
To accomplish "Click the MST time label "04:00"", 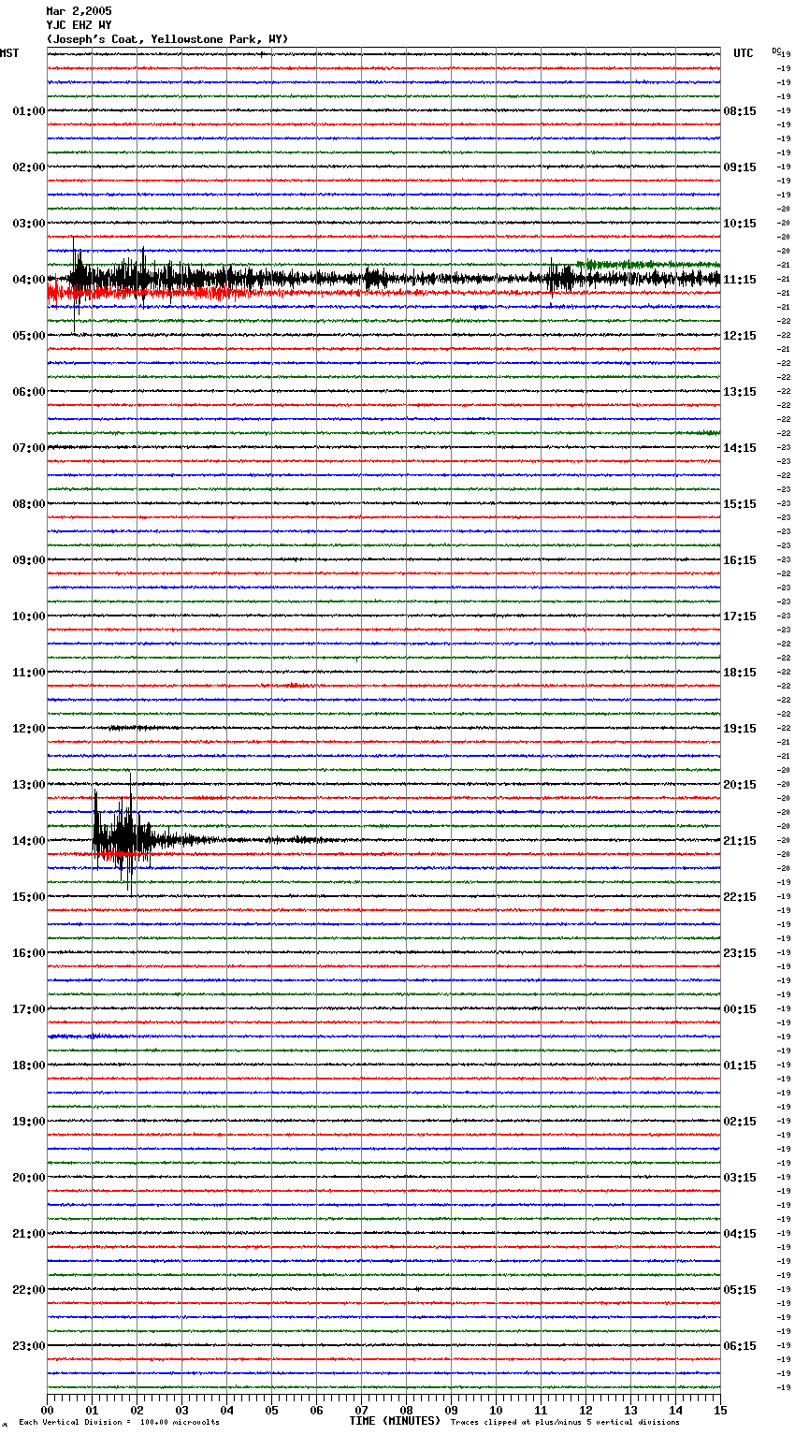I will [x=29, y=280].
